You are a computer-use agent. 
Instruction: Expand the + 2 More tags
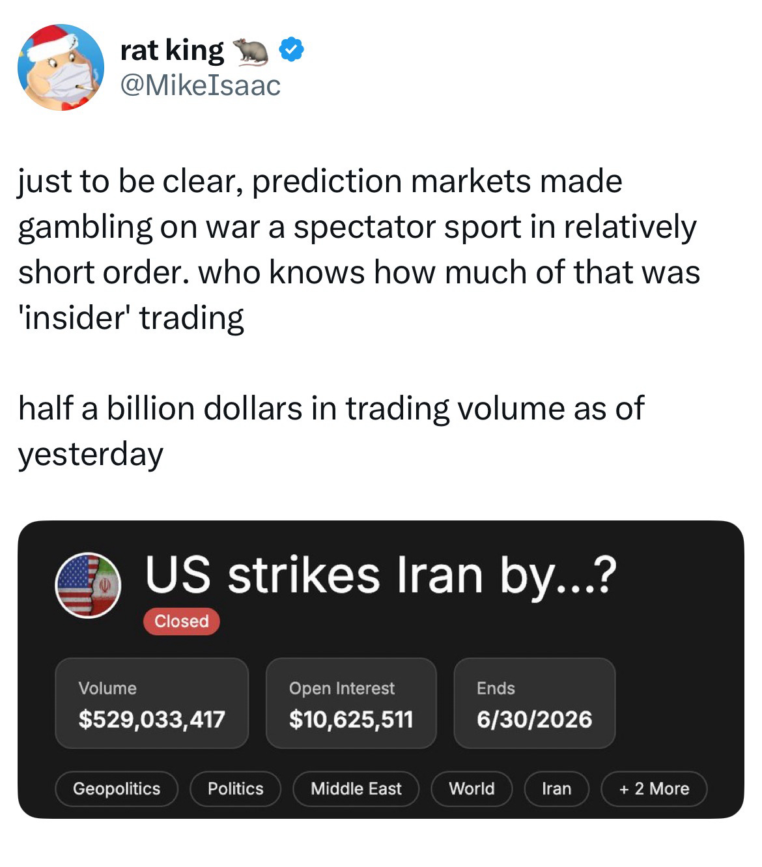pyautogui.click(x=653, y=789)
